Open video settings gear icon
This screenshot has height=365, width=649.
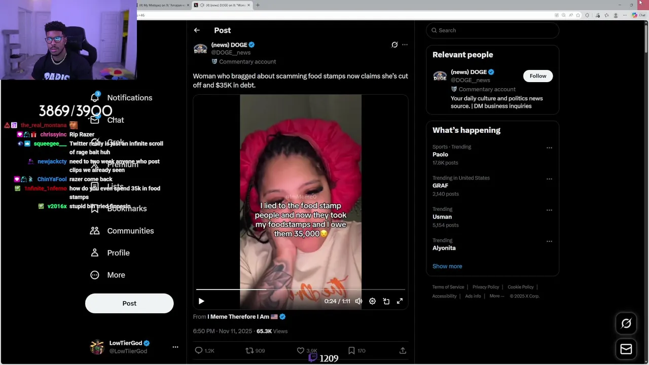tap(372, 301)
